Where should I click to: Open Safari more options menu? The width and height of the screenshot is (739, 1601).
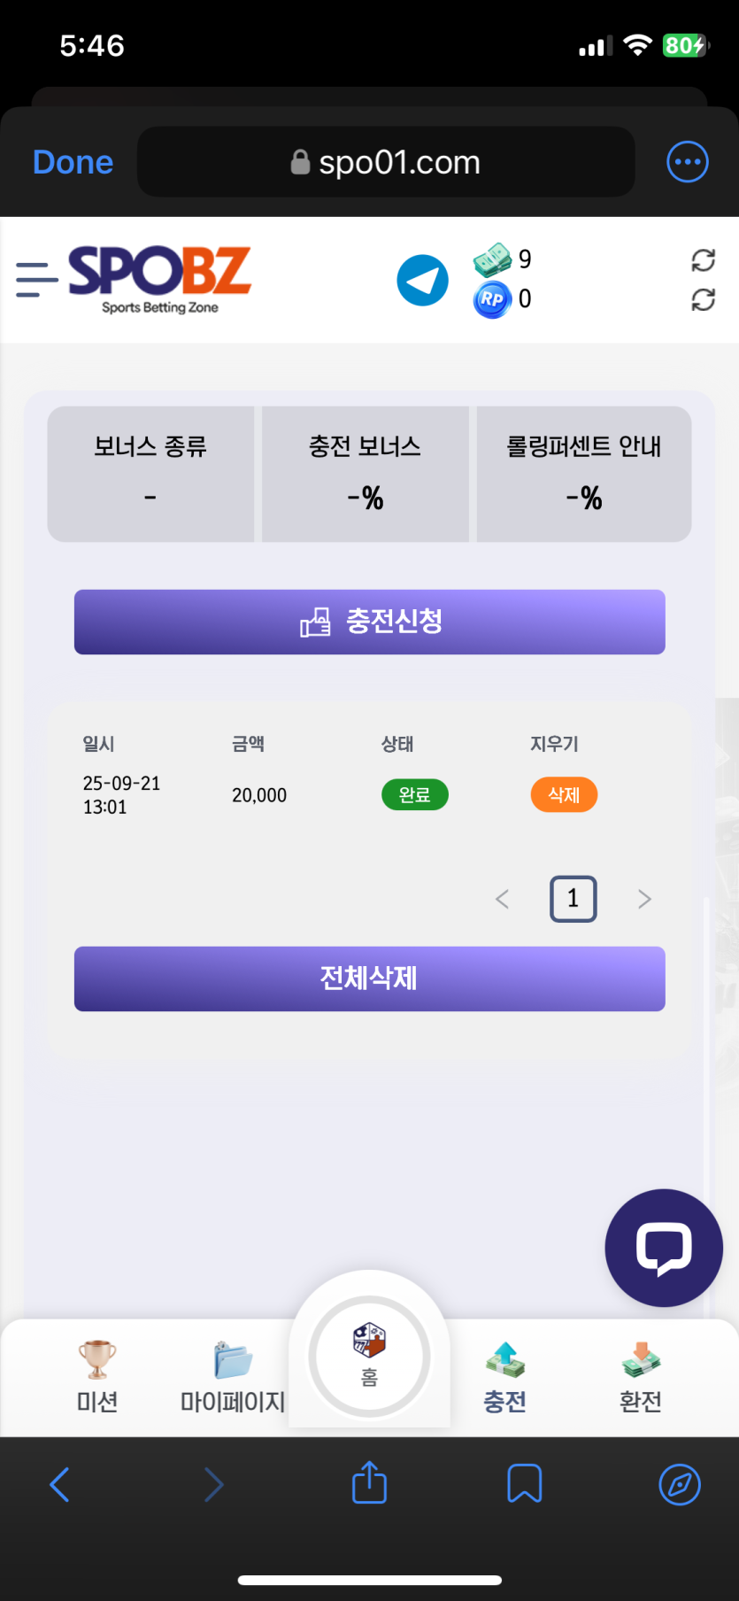point(687,162)
